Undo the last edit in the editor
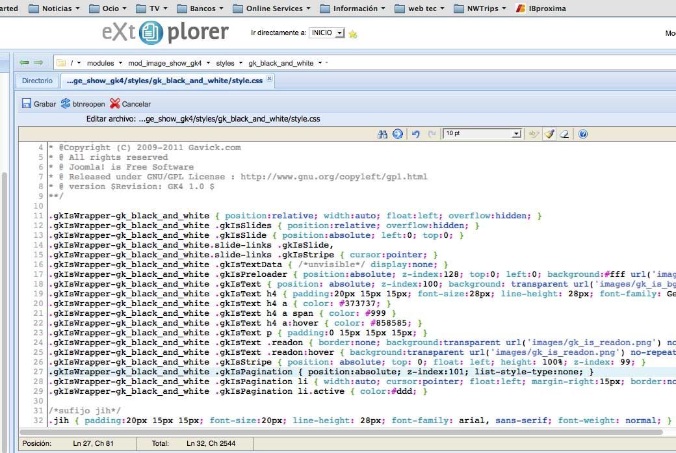 click(415, 134)
